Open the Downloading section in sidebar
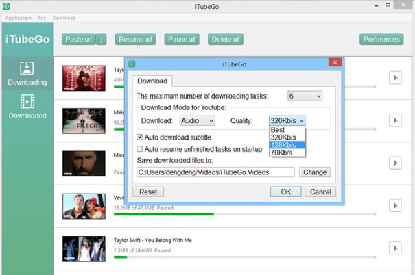The height and width of the screenshot is (275, 415). pyautogui.click(x=27, y=74)
